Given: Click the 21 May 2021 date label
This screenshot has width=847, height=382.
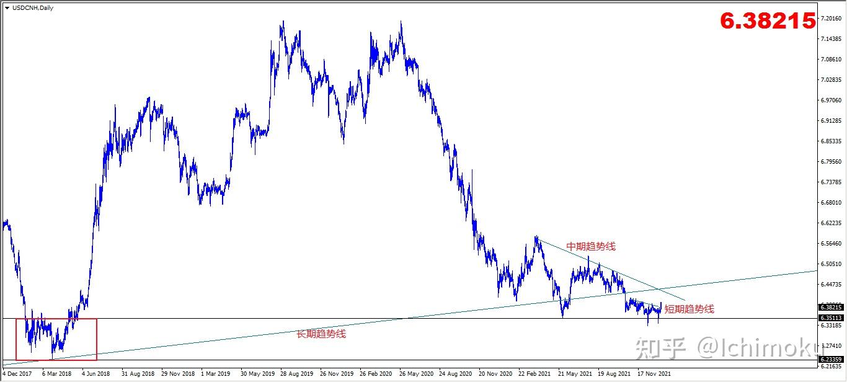Looking at the screenshot, I should [x=575, y=375].
